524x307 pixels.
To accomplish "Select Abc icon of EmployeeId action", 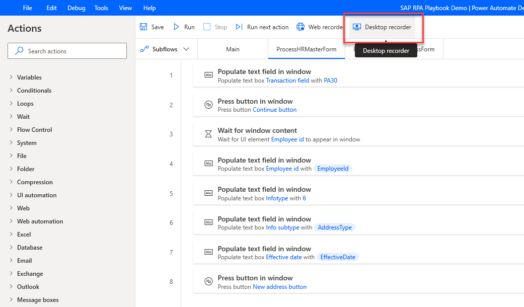I will (x=208, y=164).
